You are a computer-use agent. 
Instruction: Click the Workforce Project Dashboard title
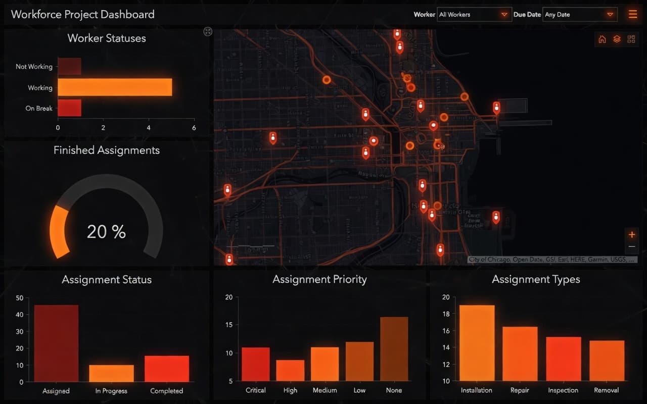point(83,14)
